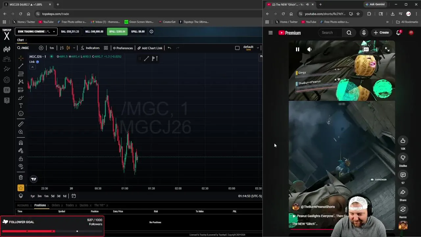Toggle lock all drawings
This screenshot has height=237, width=421.
pyautogui.click(x=21, y=159)
